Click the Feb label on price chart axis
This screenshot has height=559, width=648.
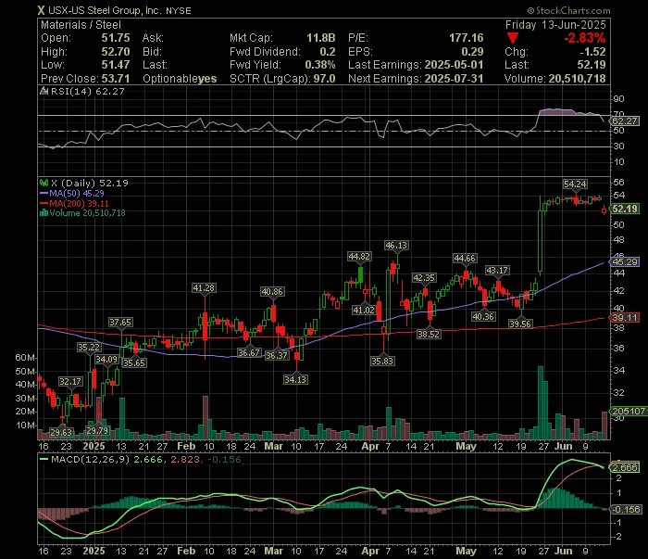click(186, 447)
